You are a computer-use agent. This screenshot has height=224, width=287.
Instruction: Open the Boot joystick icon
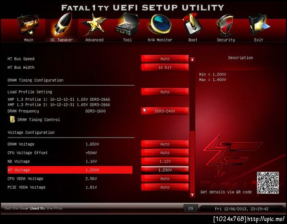[x=192, y=25]
